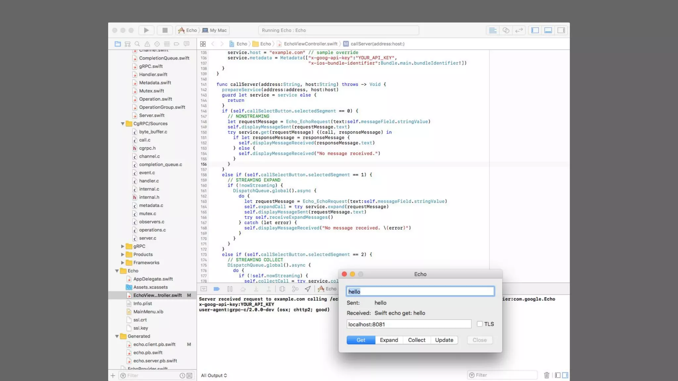The height and width of the screenshot is (381, 678).
Task: Toggle the debug area panel button
Action: pos(548,30)
